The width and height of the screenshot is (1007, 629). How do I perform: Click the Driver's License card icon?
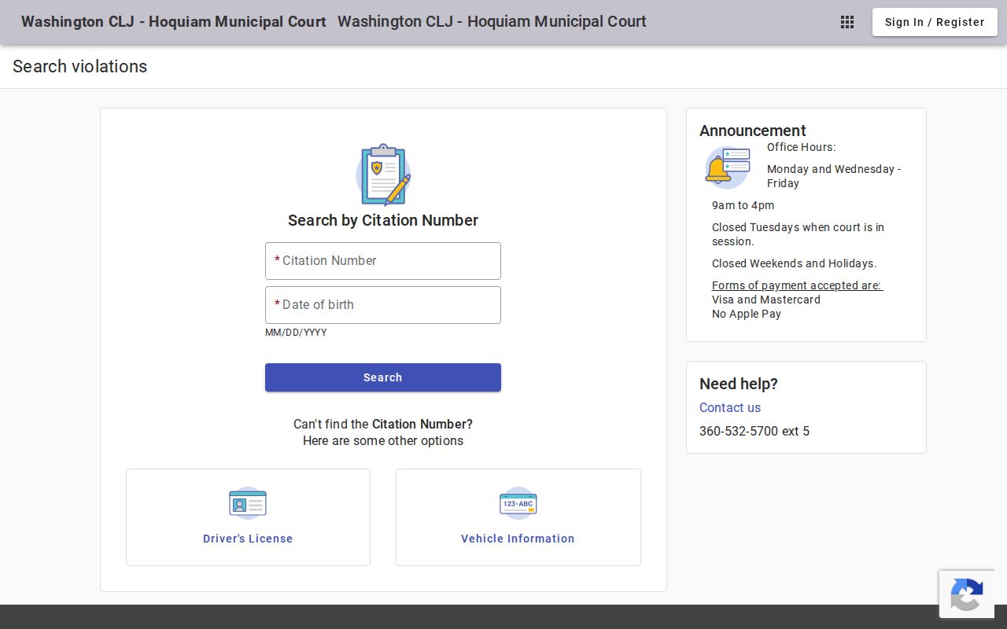pos(248,503)
